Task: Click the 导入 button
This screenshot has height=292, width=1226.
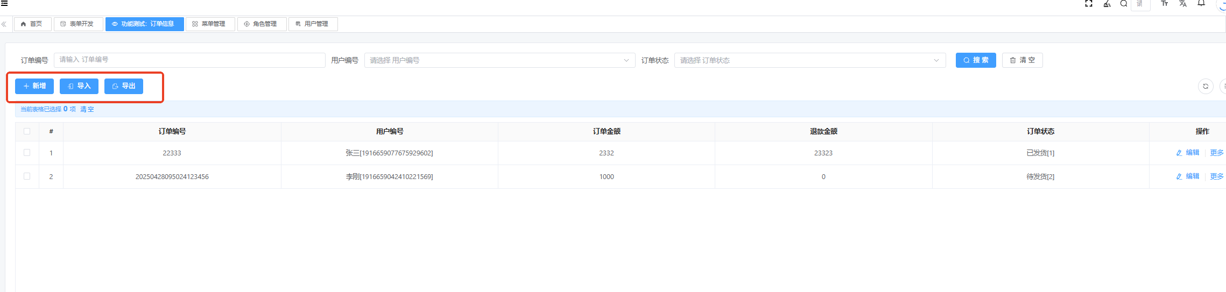Action: [x=79, y=86]
